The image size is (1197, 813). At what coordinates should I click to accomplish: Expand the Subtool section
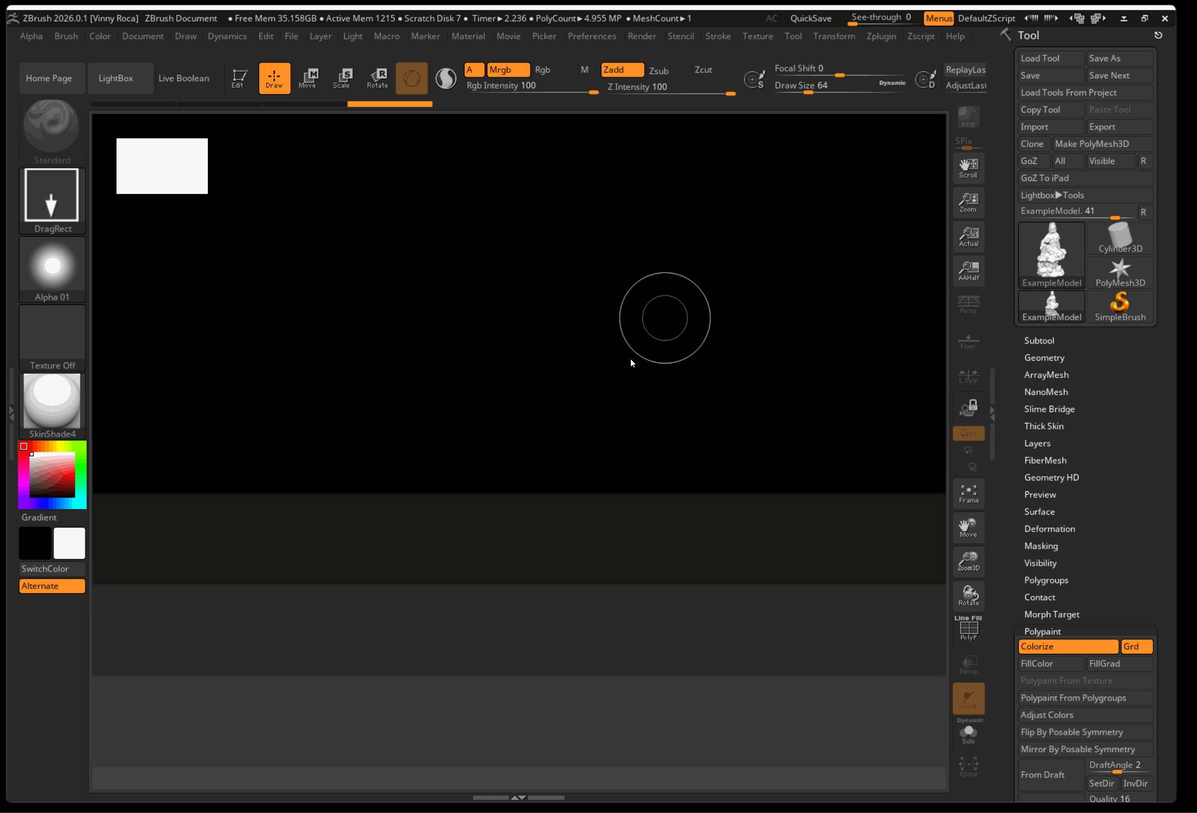pos(1039,340)
